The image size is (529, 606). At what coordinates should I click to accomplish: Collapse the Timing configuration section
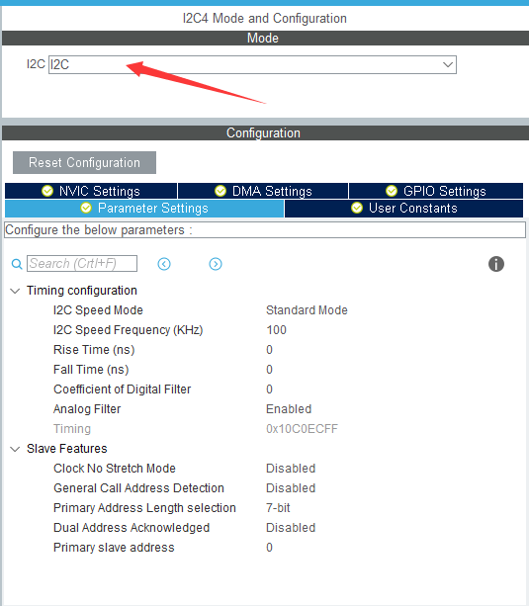click(15, 291)
